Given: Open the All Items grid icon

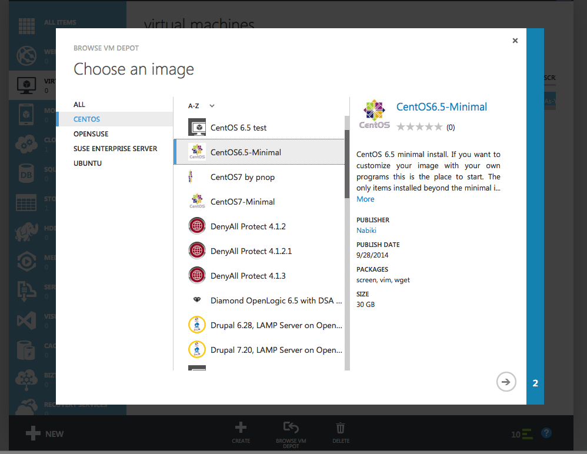Looking at the screenshot, I should [26, 26].
